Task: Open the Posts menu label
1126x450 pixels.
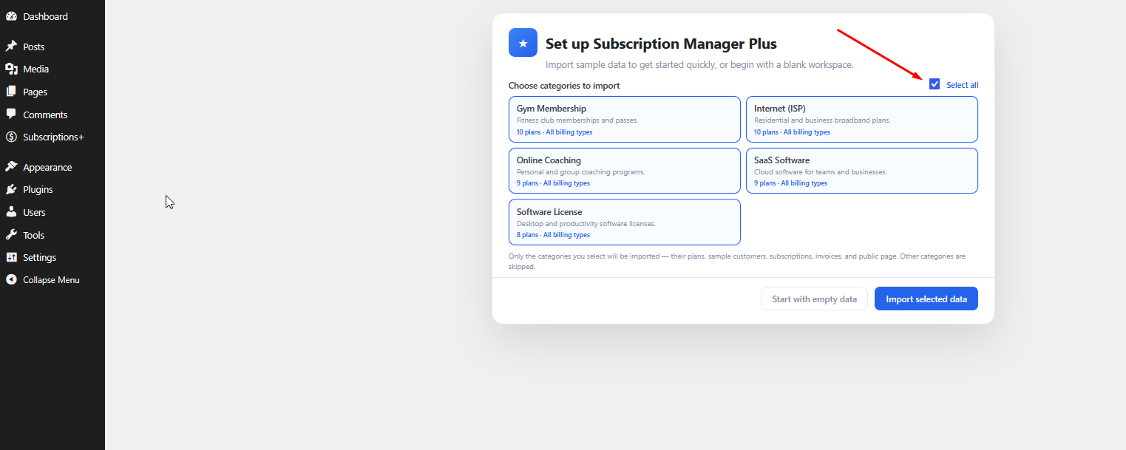Action: (x=34, y=47)
